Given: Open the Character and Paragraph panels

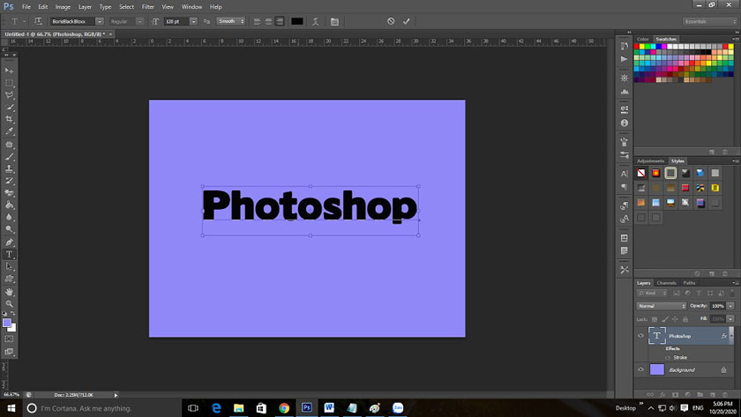Looking at the screenshot, I should (334, 21).
